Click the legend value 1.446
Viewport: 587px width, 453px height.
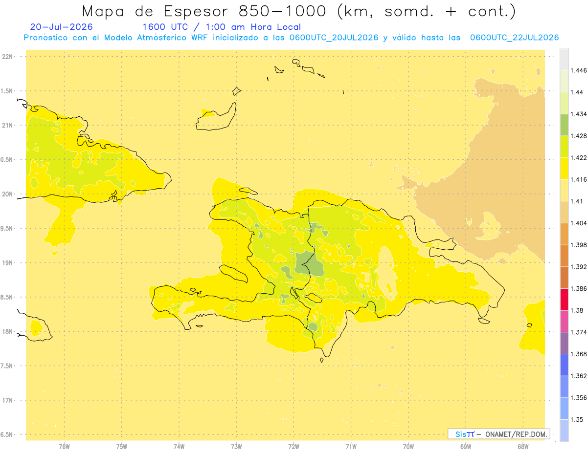pyautogui.click(x=579, y=70)
